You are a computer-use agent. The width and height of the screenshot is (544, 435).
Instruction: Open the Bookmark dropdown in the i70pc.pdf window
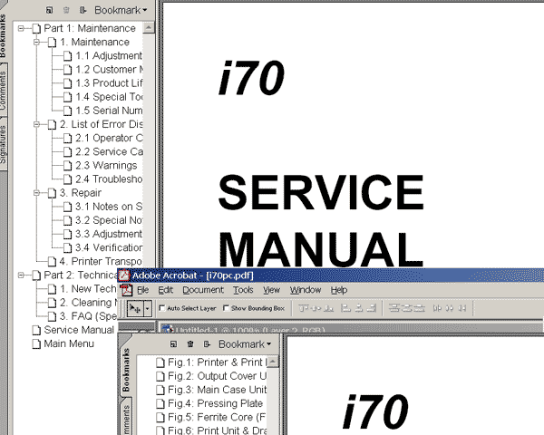245,344
